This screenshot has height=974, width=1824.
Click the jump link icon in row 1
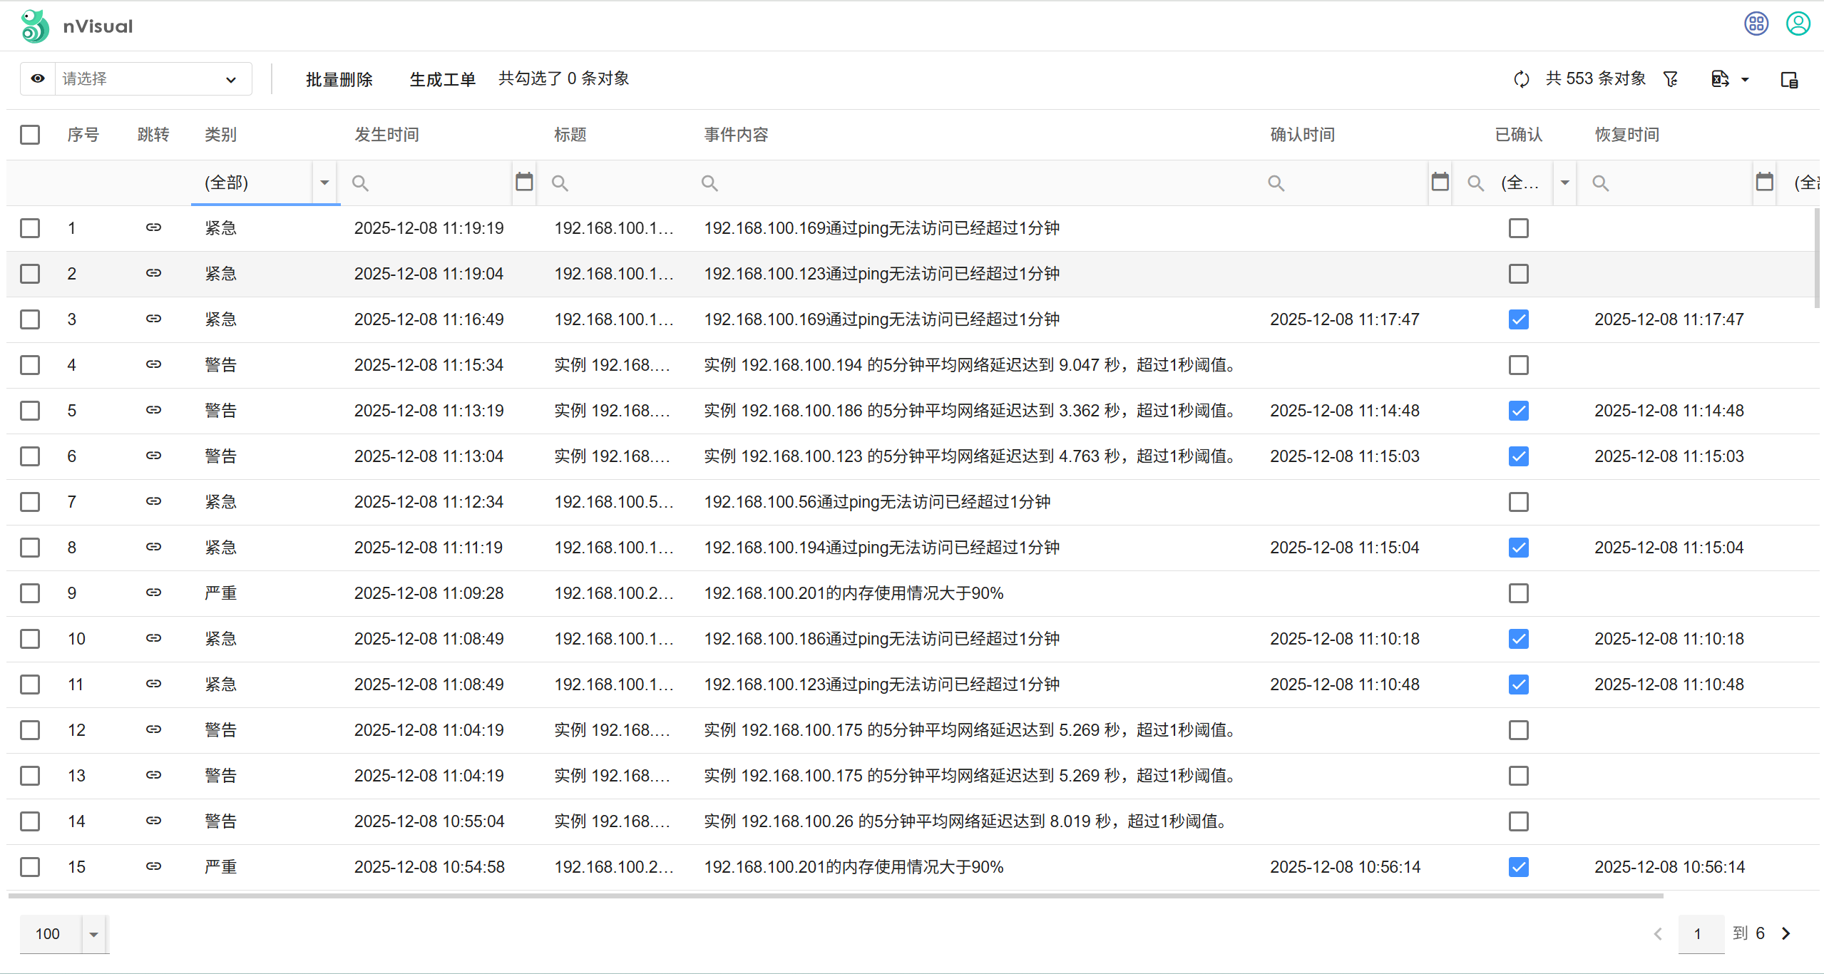click(153, 227)
